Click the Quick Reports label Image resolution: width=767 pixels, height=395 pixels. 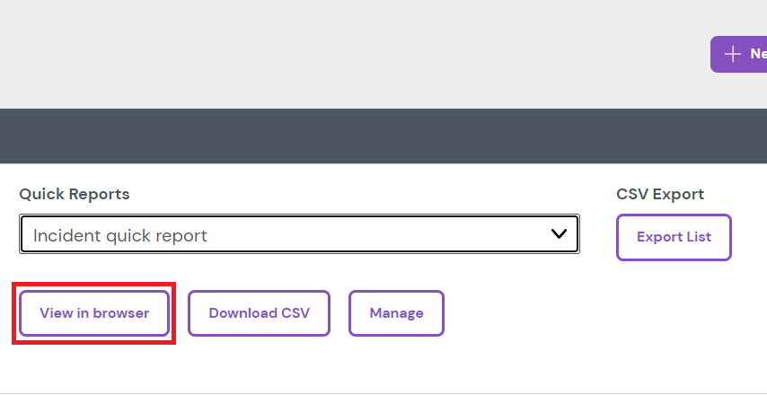pos(75,194)
